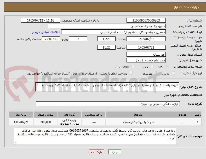Click the -- کد کالا cell in row 1
The height and width of the screenshot is (159, 206).
coord(182,122)
